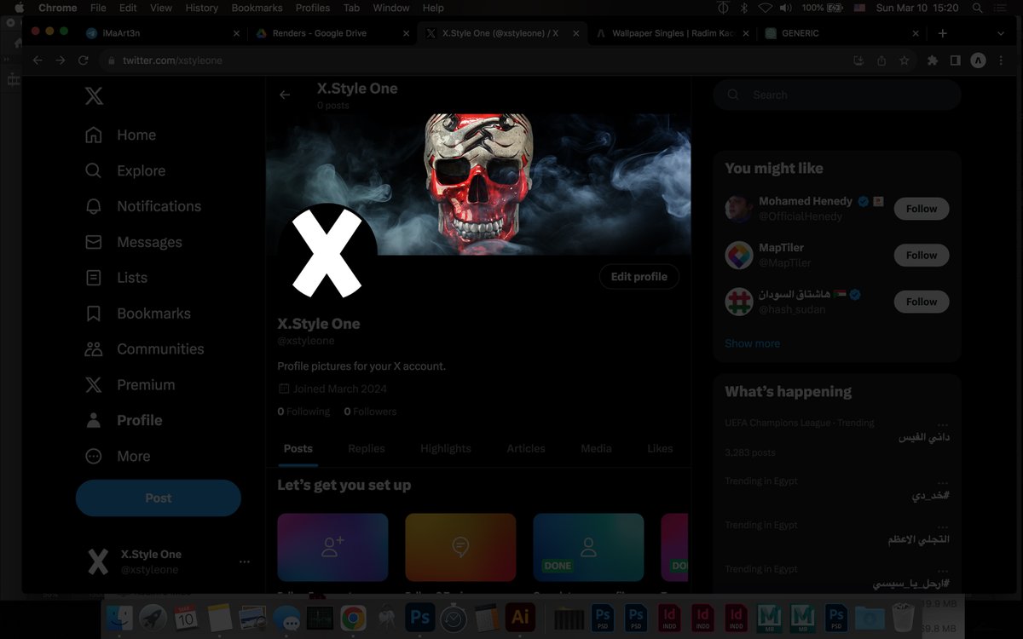The height and width of the screenshot is (639, 1023).
Task: Follow the hash_sudan account
Action: (922, 302)
